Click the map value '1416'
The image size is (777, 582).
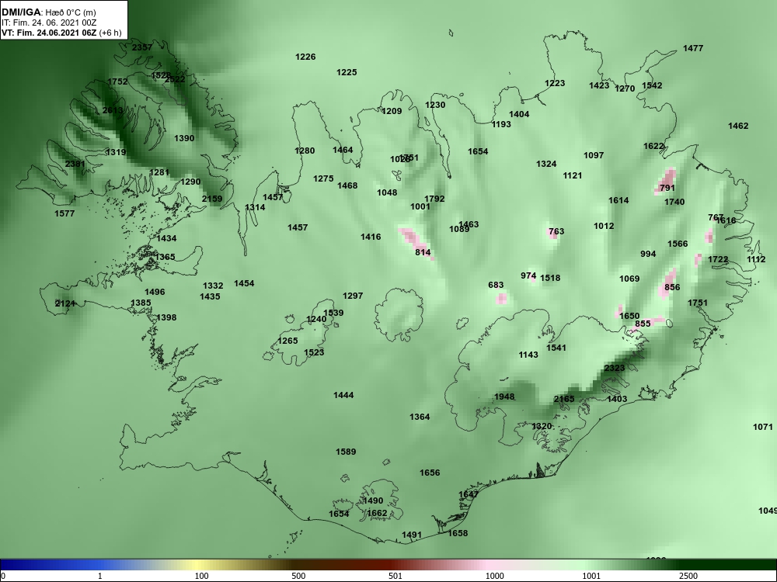pyautogui.click(x=371, y=237)
